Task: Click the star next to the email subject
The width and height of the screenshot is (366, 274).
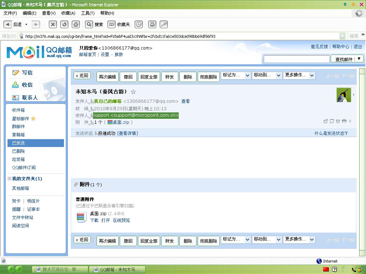Action: coord(133,92)
